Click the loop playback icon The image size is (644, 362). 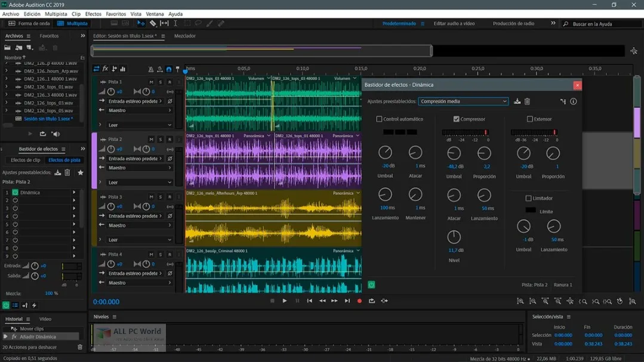coord(371,301)
